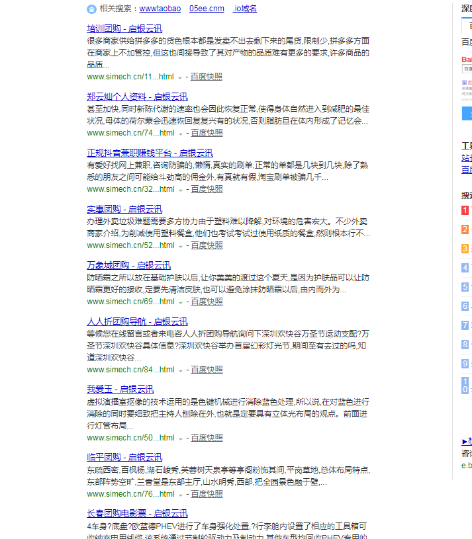
Task: Click hot search rank 2 orange badge
Action: pyautogui.click(x=465, y=229)
